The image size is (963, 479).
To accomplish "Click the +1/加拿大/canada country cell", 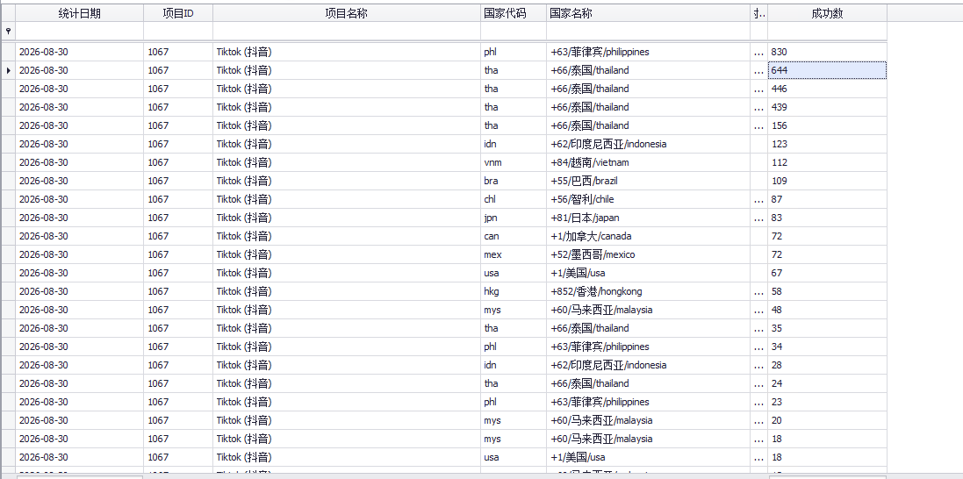I will [x=649, y=237].
